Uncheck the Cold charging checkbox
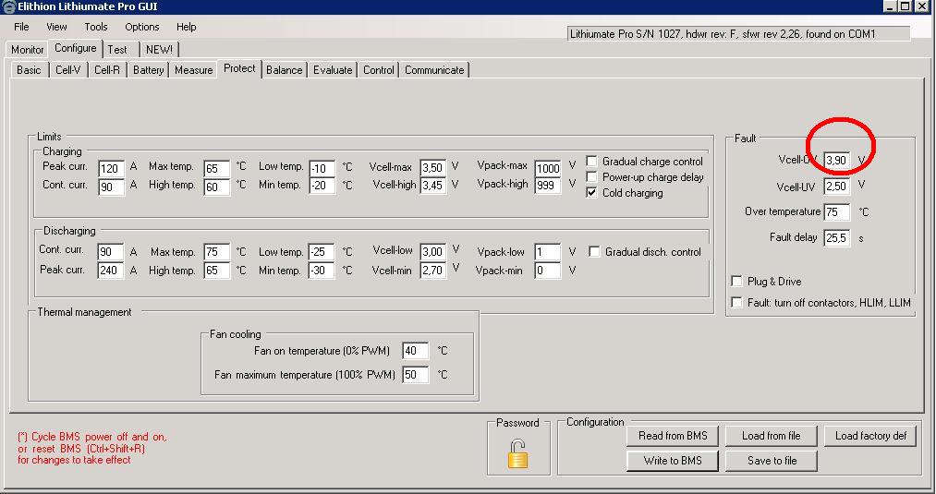This screenshot has height=494, width=936. (x=592, y=193)
